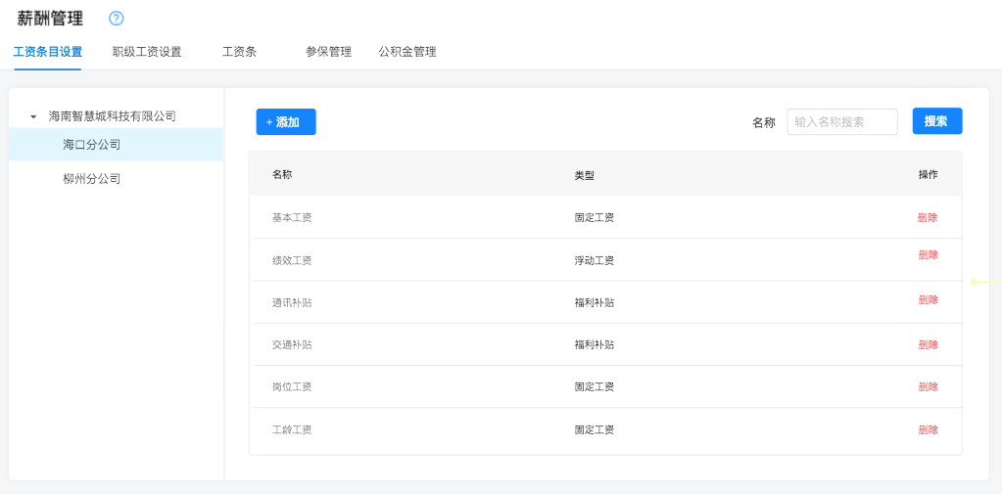Screen dimensions: 1002x494
Task: Open the 参保管理 tab
Action: tap(328, 52)
